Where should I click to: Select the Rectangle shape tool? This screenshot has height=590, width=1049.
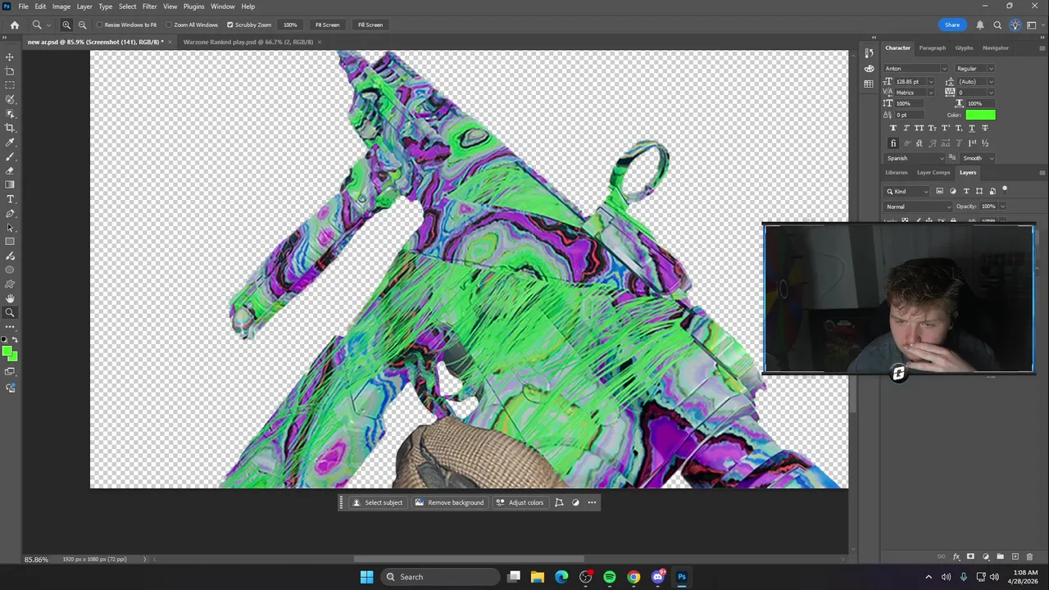10,242
